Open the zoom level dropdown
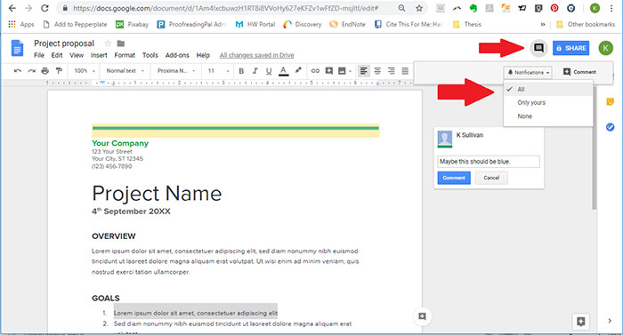Viewport: 623px width, 335px height. click(85, 71)
